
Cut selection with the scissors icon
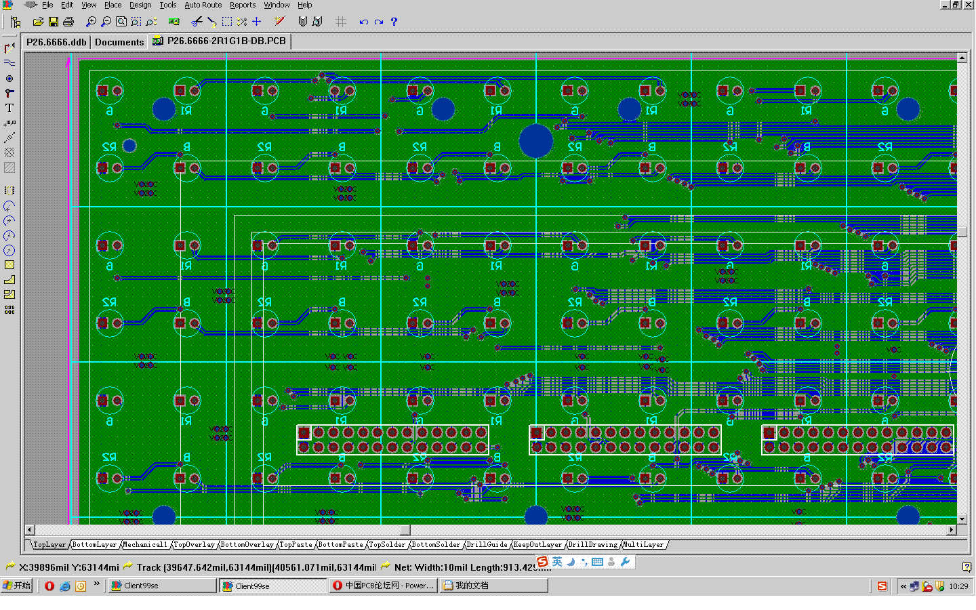click(197, 22)
